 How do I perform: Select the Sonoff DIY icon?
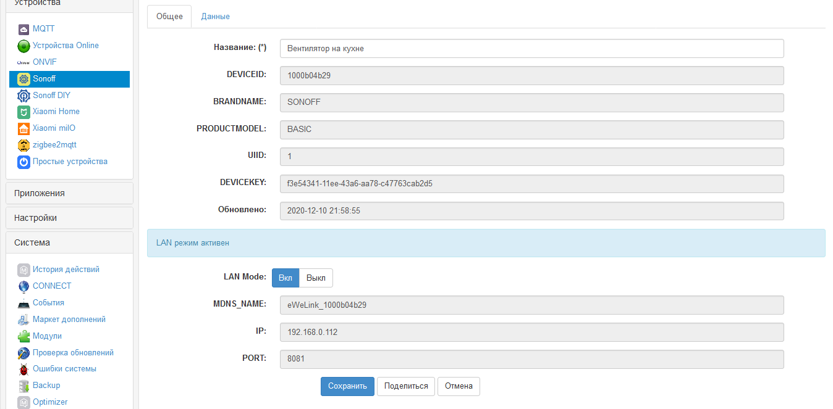tap(23, 96)
